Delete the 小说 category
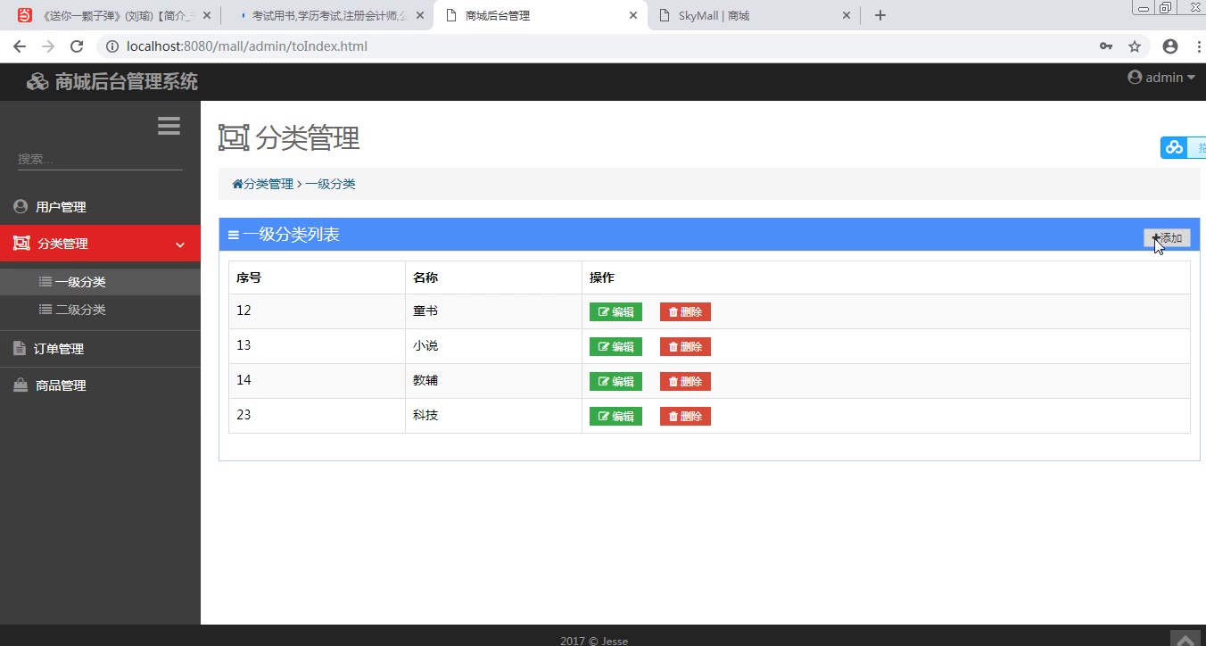The height and width of the screenshot is (646, 1206). click(685, 347)
